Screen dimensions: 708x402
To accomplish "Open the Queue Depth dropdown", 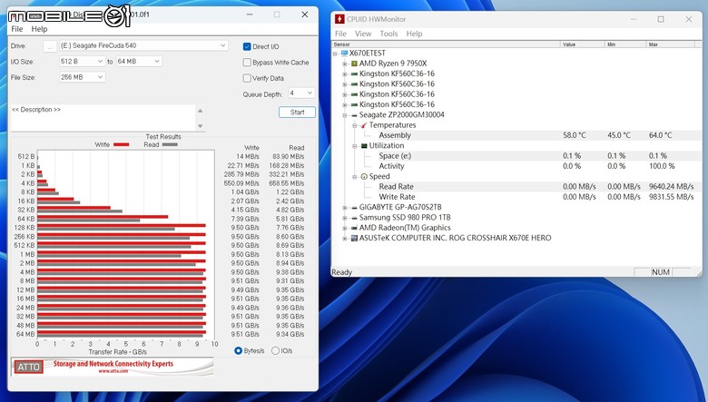I will (301, 93).
